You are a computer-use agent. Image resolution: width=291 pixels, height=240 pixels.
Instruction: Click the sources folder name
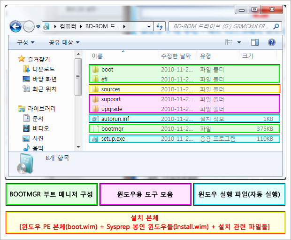point(111,89)
